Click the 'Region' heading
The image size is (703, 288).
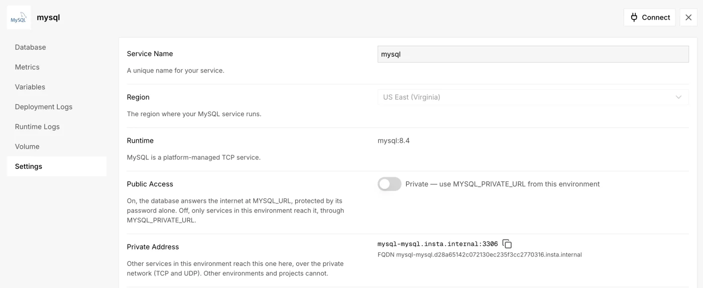(x=138, y=97)
